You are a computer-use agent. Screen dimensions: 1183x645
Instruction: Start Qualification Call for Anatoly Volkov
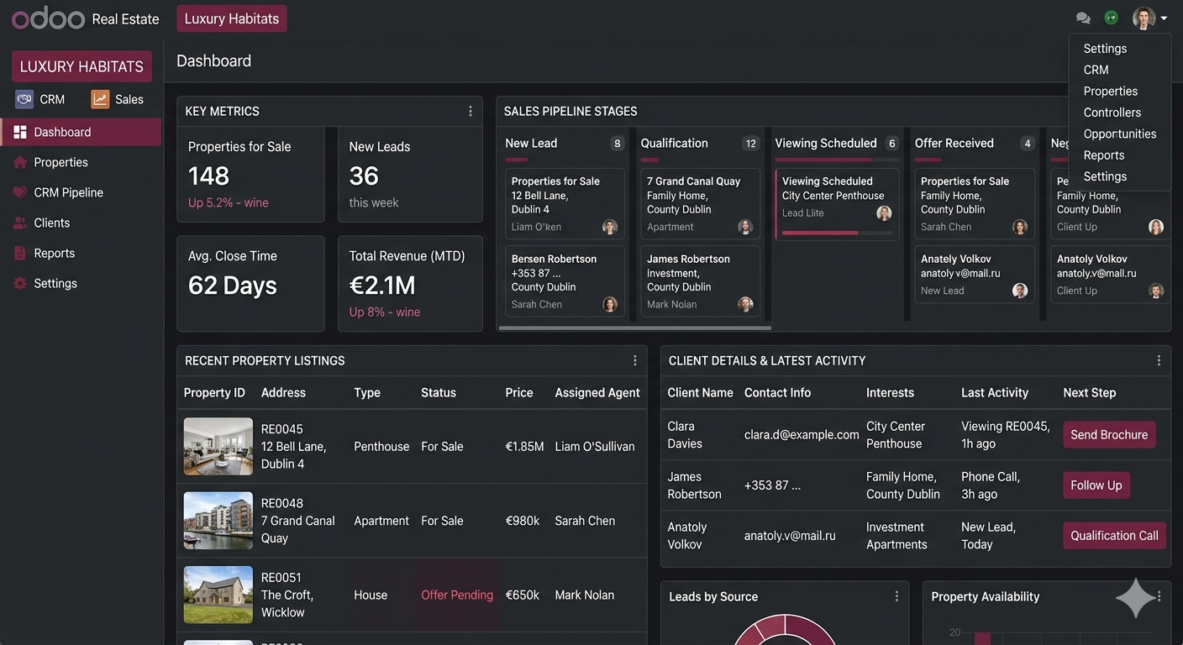click(x=1114, y=535)
